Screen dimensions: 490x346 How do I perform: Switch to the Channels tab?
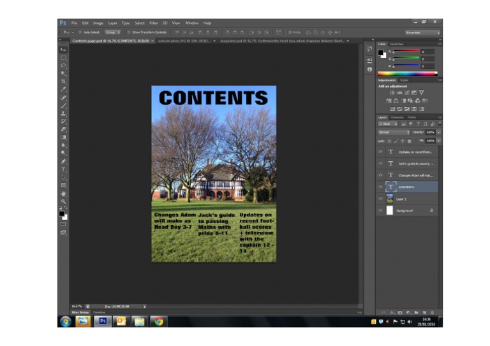pos(397,117)
